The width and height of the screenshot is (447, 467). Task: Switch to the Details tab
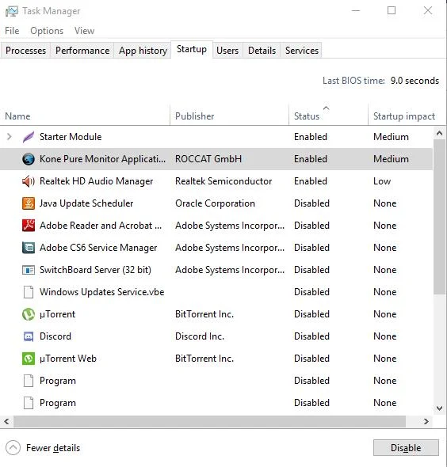pyautogui.click(x=262, y=51)
